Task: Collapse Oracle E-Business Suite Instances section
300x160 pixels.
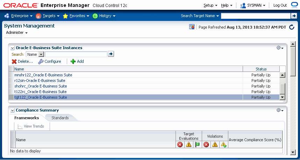Action: click(13, 48)
